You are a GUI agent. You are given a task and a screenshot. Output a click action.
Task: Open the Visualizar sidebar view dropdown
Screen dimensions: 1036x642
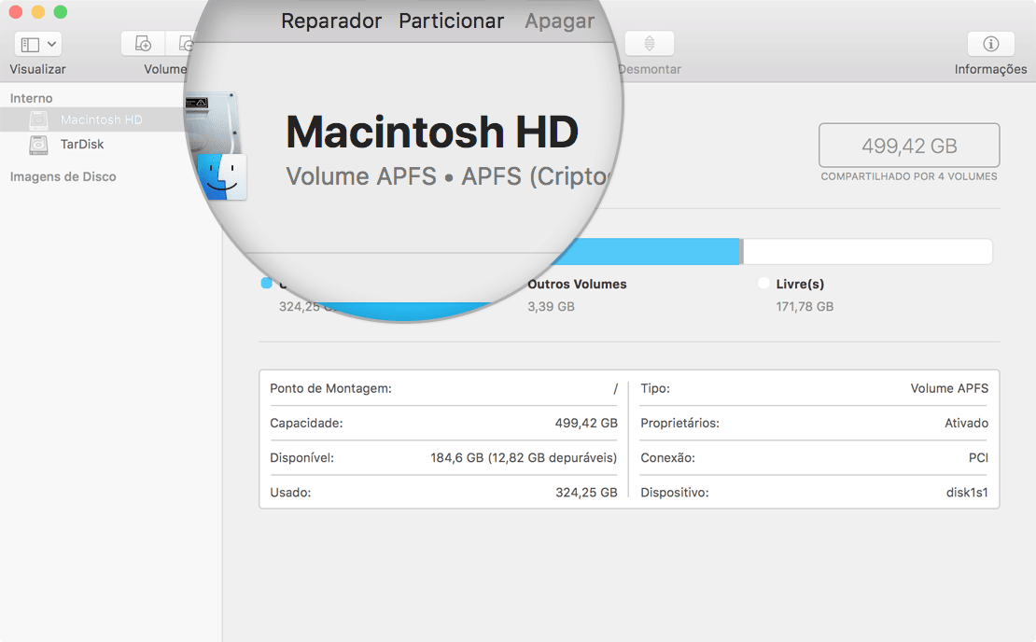[37, 44]
